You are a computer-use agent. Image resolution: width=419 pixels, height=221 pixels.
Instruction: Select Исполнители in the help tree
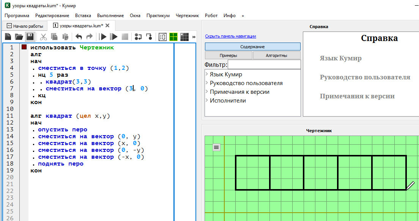tap(228, 101)
